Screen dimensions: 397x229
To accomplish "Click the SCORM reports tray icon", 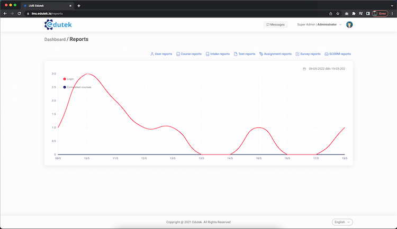I will click(327, 54).
